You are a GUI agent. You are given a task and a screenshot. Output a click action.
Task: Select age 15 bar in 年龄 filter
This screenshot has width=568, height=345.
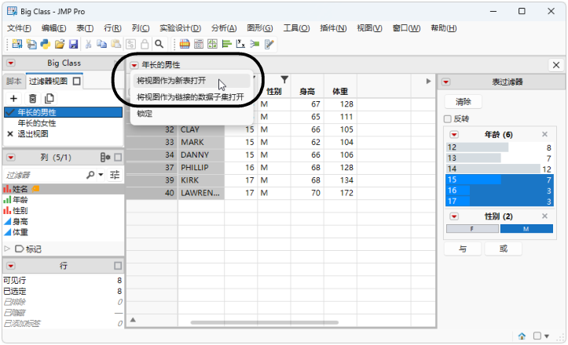point(500,180)
